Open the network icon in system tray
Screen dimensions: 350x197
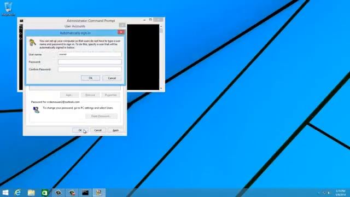[x=324, y=193]
